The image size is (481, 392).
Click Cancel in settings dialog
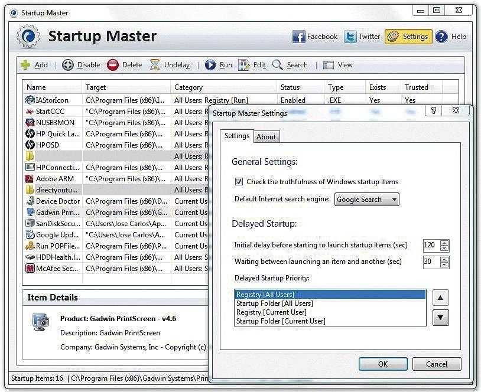pyautogui.click(x=437, y=364)
